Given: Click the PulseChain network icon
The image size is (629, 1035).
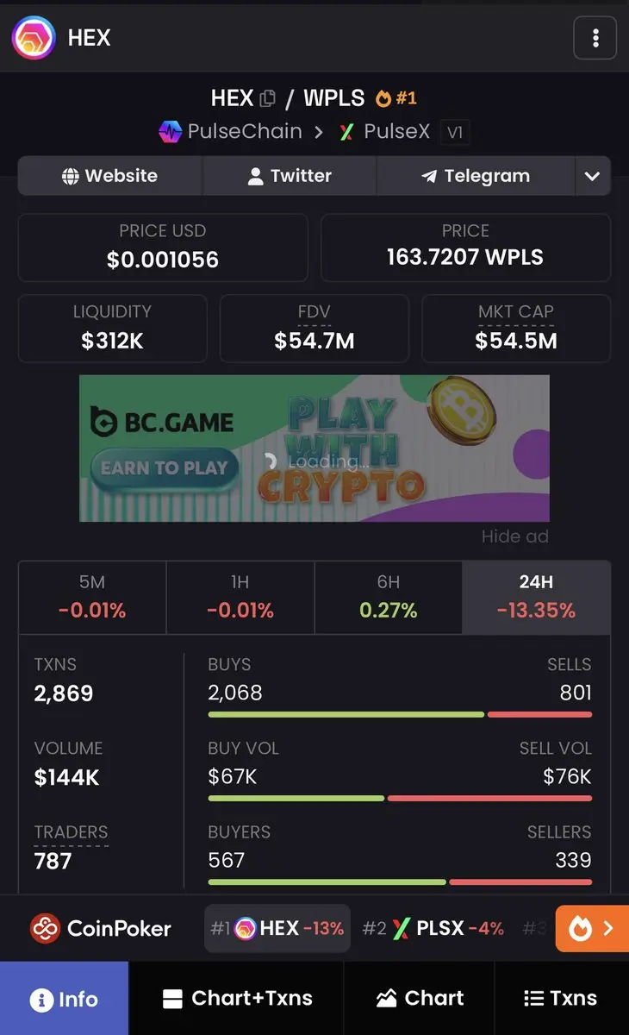Looking at the screenshot, I should pyautogui.click(x=171, y=132).
